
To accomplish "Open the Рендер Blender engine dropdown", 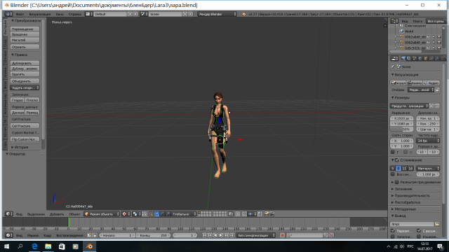I will pyautogui.click(x=217, y=14).
